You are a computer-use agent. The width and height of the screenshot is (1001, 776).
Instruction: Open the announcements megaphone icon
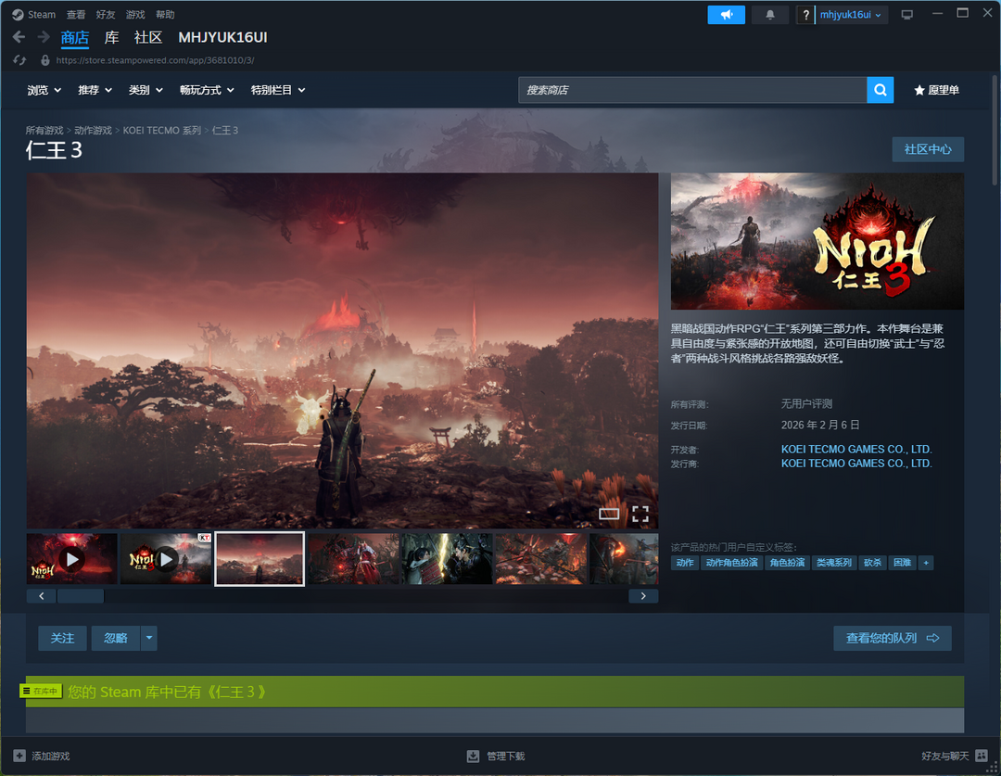[x=726, y=15]
